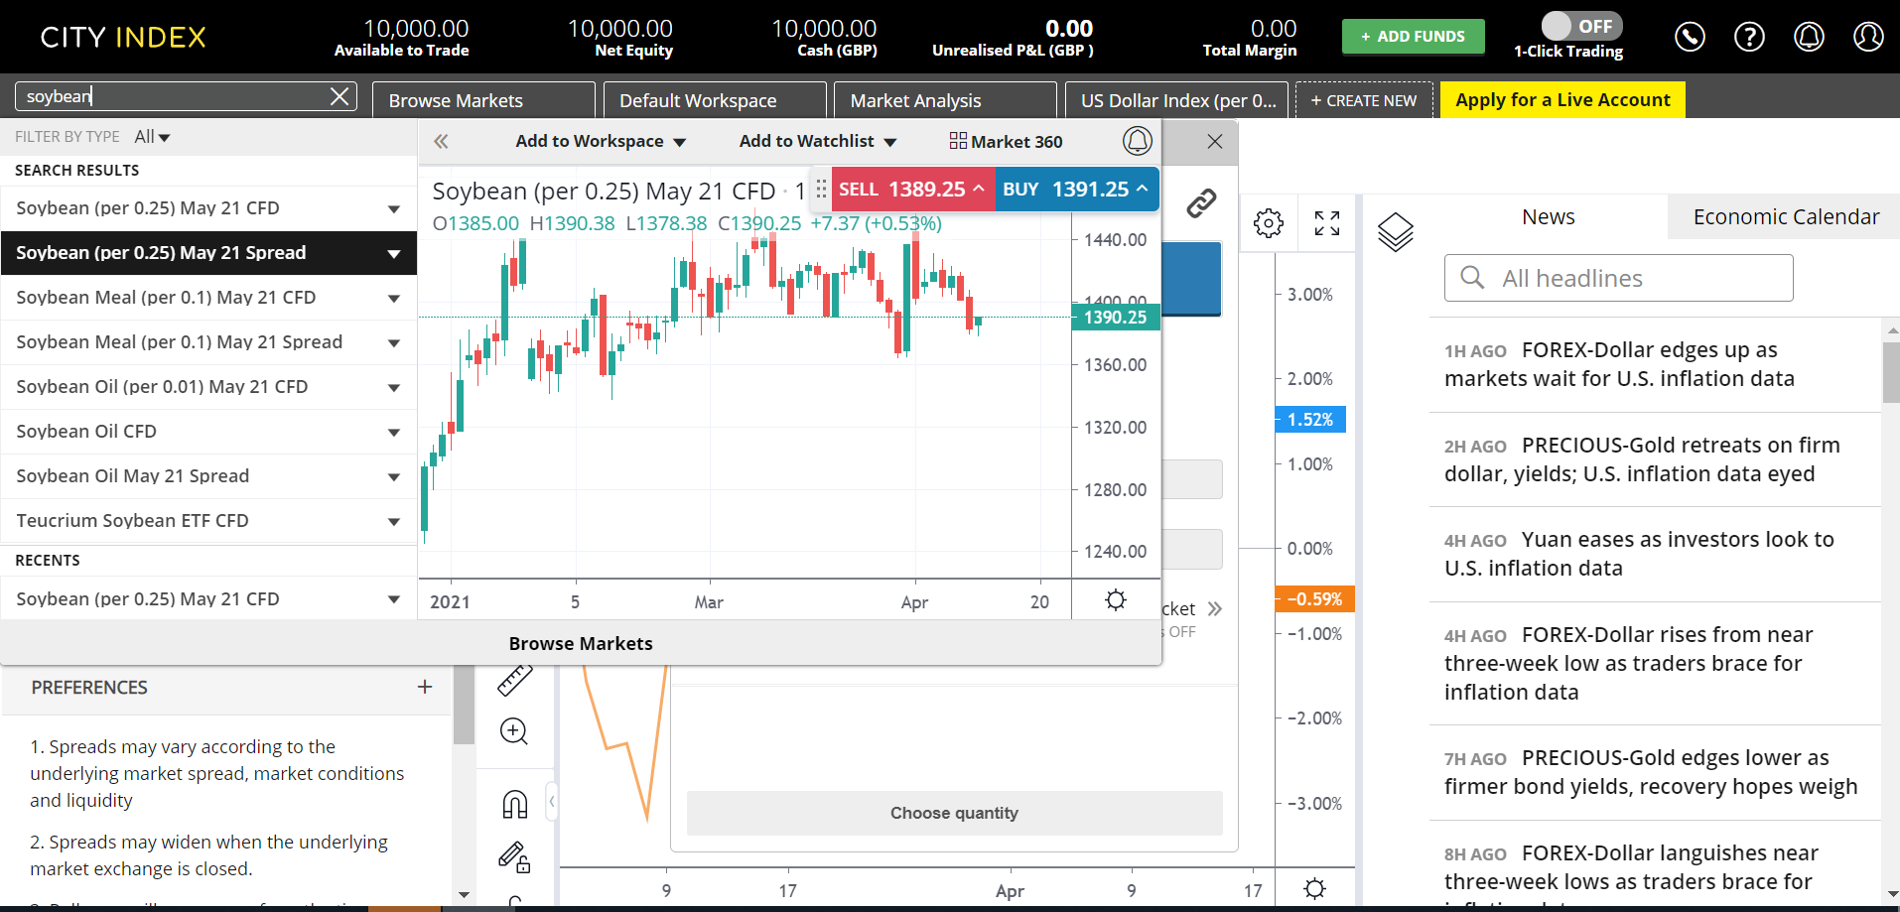1900x912 pixels.
Task: Open Add to Watchlist dropdown
Action: coord(817,142)
